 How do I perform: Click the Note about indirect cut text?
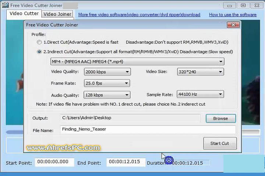tap(121, 104)
